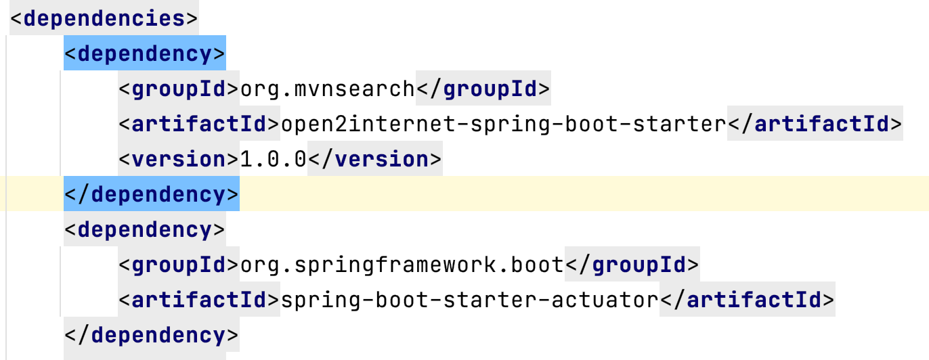
Task: Click groupId value org.springframework.boot
Action: click(x=402, y=265)
